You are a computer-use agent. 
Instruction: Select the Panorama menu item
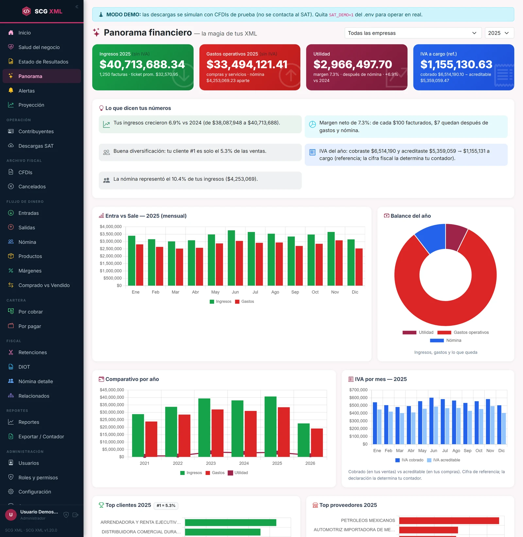pyautogui.click(x=42, y=76)
